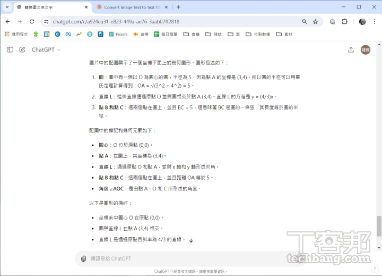Share the conversation with the upload icon
This screenshot has height=276, width=382.
tap(351, 50)
